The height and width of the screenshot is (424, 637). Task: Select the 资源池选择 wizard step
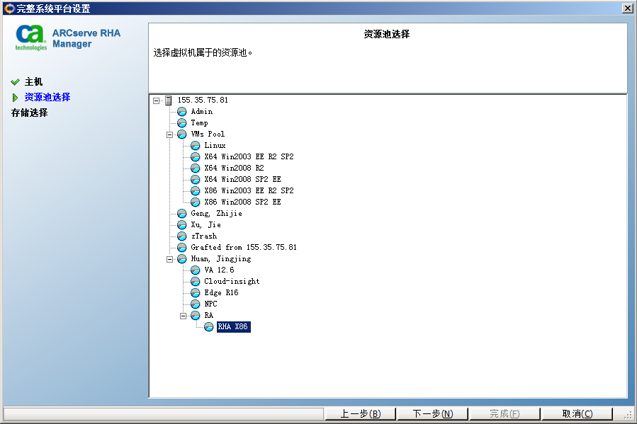click(x=47, y=98)
